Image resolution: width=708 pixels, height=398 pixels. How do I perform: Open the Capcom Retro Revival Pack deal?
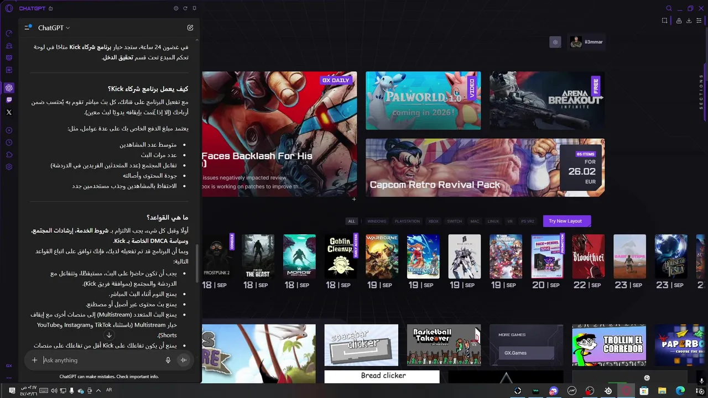click(x=485, y=167)
